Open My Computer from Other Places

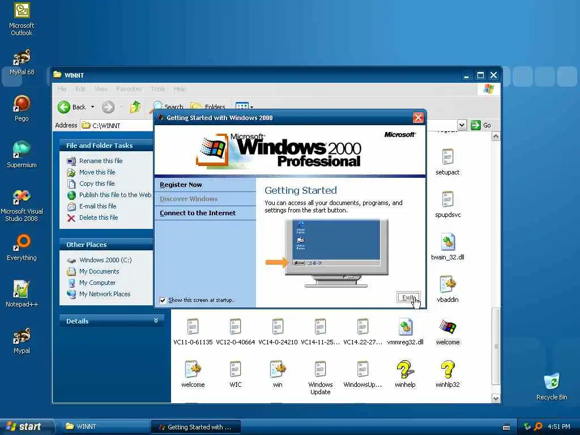[x=97, y=283]
